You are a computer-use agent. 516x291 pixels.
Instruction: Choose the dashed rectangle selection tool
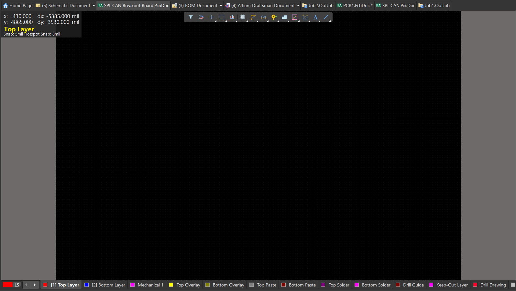click(x=222, y=17)
